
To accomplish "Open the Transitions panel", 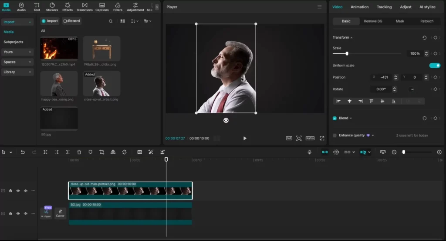I will coord(84,7).
